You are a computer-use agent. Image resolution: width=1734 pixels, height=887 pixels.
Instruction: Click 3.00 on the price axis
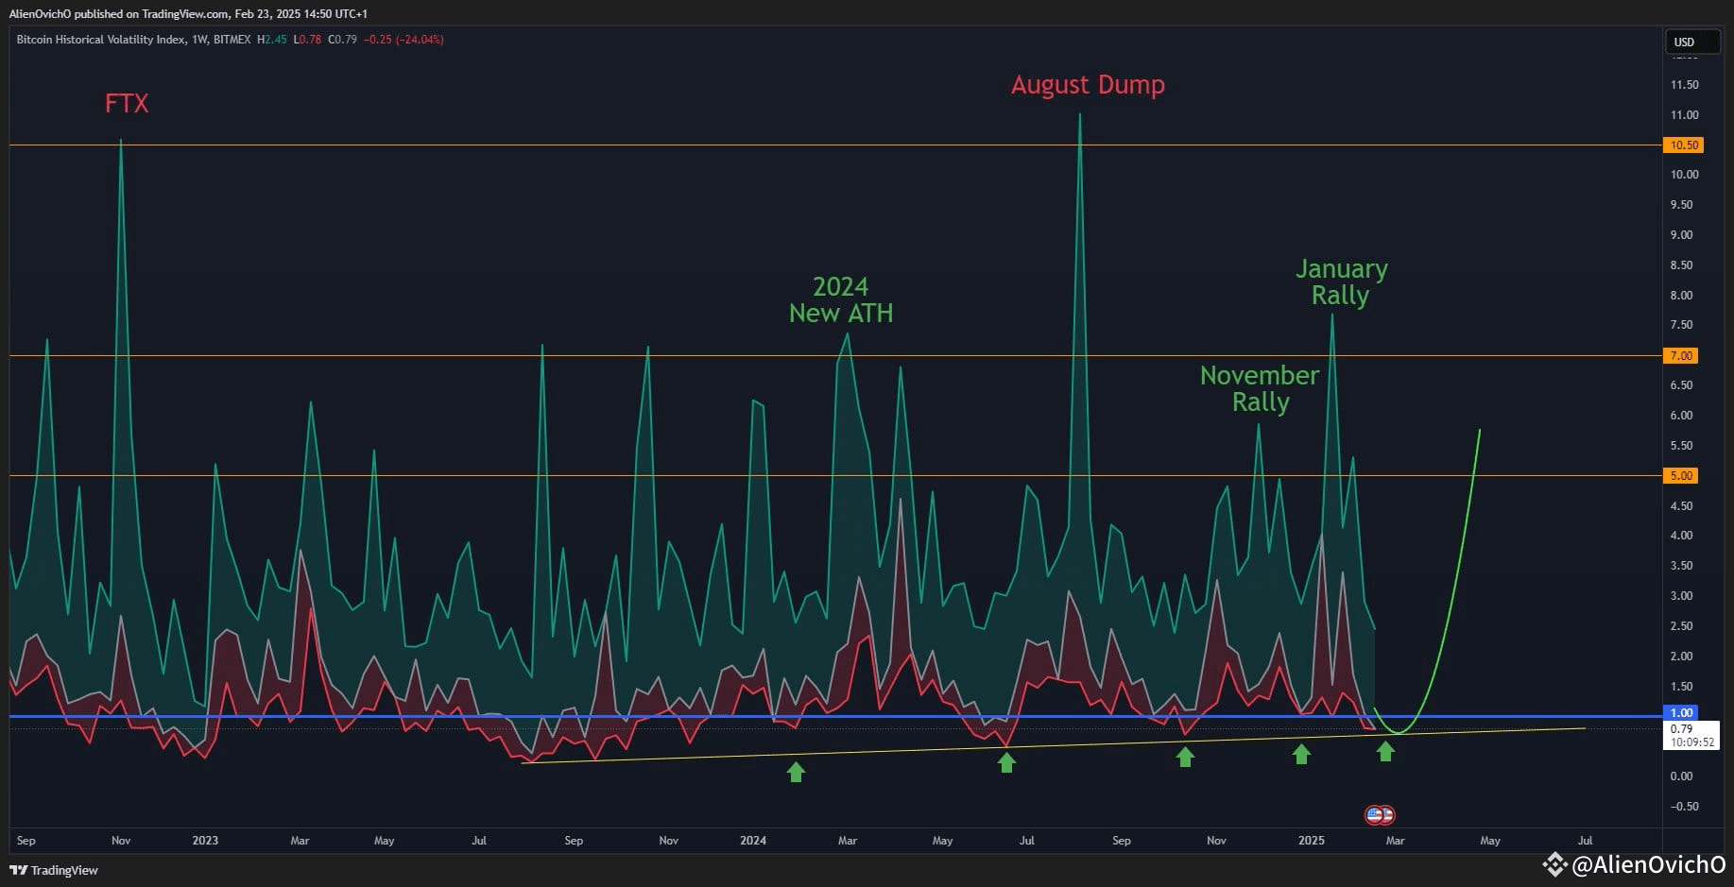click(1681, 596)
